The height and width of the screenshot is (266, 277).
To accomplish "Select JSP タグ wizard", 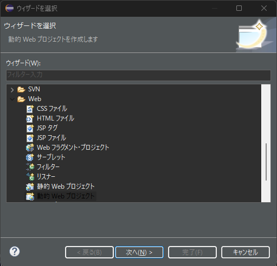I will (x=47, y=128).
